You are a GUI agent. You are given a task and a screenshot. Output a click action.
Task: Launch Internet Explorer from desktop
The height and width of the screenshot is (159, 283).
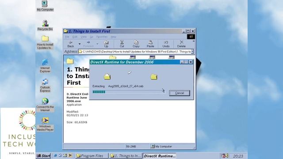pos(45,66)
